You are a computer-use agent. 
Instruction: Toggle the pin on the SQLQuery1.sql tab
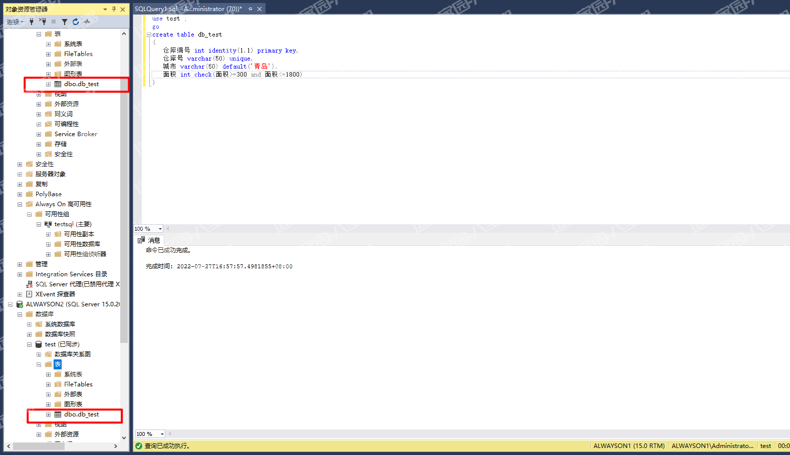[x=250, y=9]
